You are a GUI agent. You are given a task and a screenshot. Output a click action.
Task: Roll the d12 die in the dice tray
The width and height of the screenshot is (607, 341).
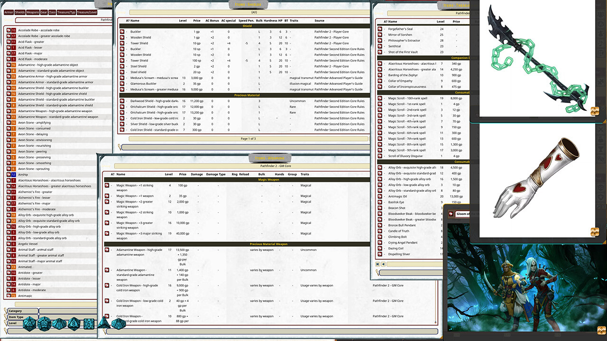[44, 324]
